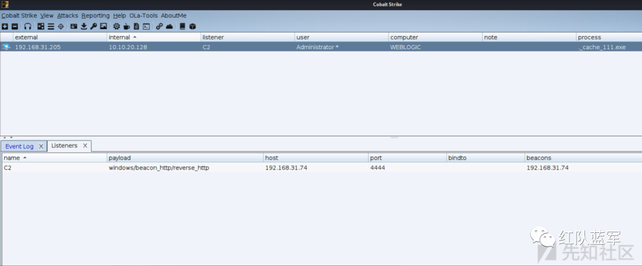Click computer cell WEBLOGIC
The height and width of the screenshot is (266, 642).
(x=405, y=47)
